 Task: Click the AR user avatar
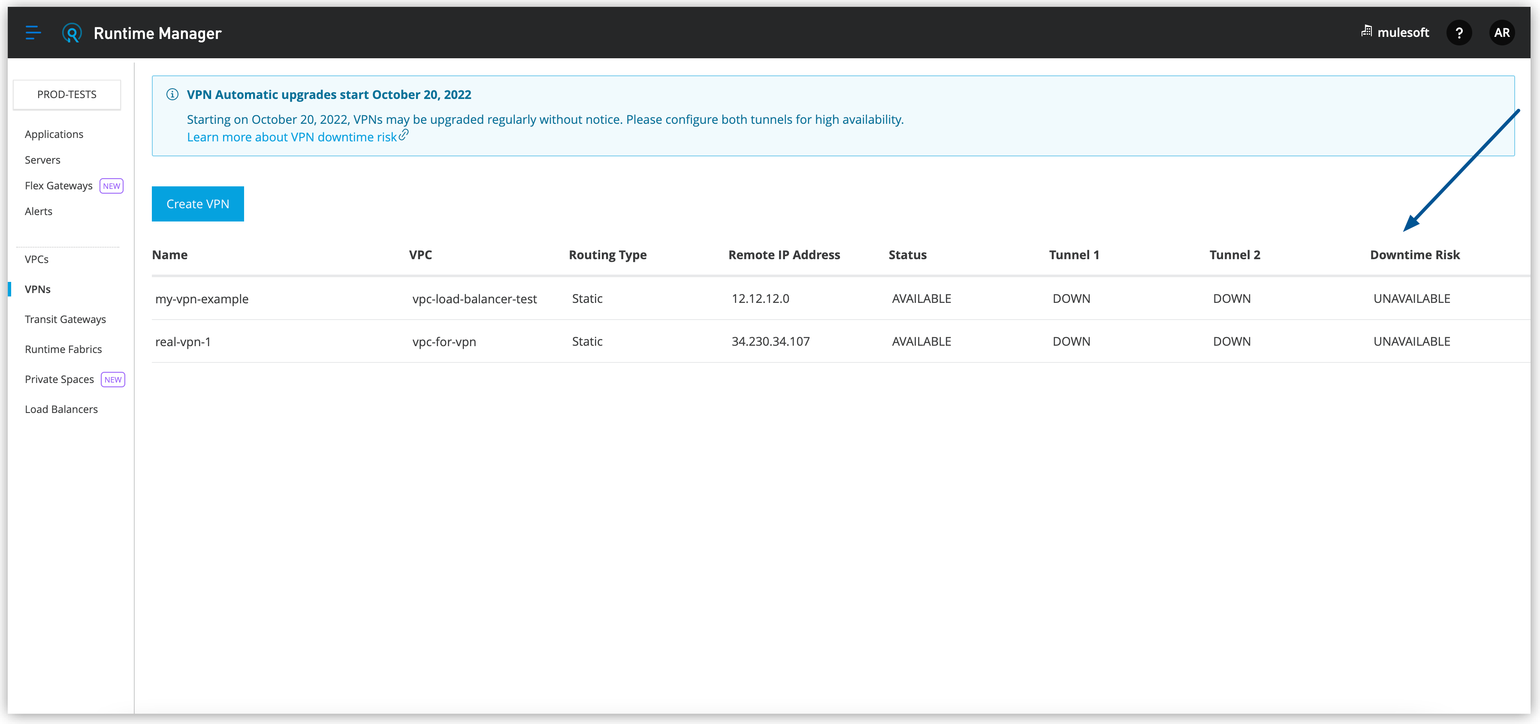tap(1502, 32)
